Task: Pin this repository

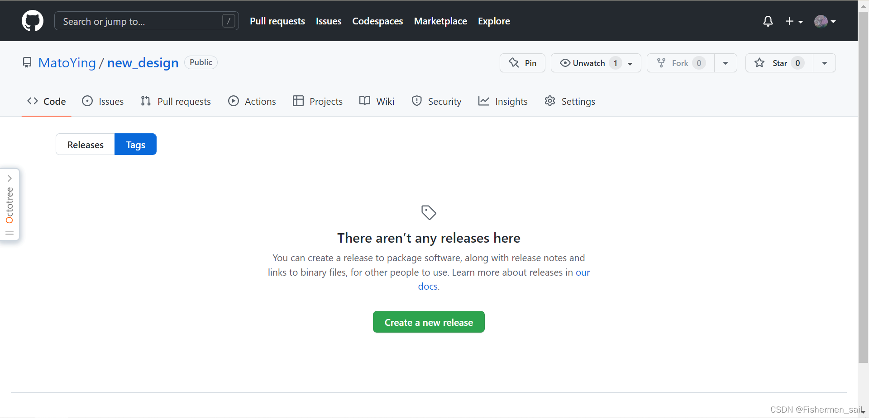Action: pyautogui.click(x=522, y=63)
